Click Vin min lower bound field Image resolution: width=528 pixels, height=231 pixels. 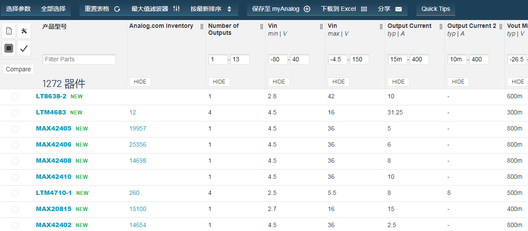tap(278, 59)
